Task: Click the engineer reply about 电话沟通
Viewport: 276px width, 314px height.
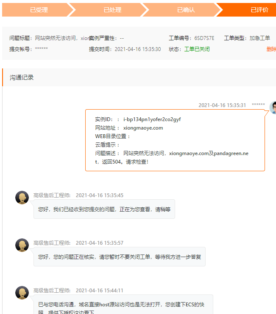Action: 123,305
